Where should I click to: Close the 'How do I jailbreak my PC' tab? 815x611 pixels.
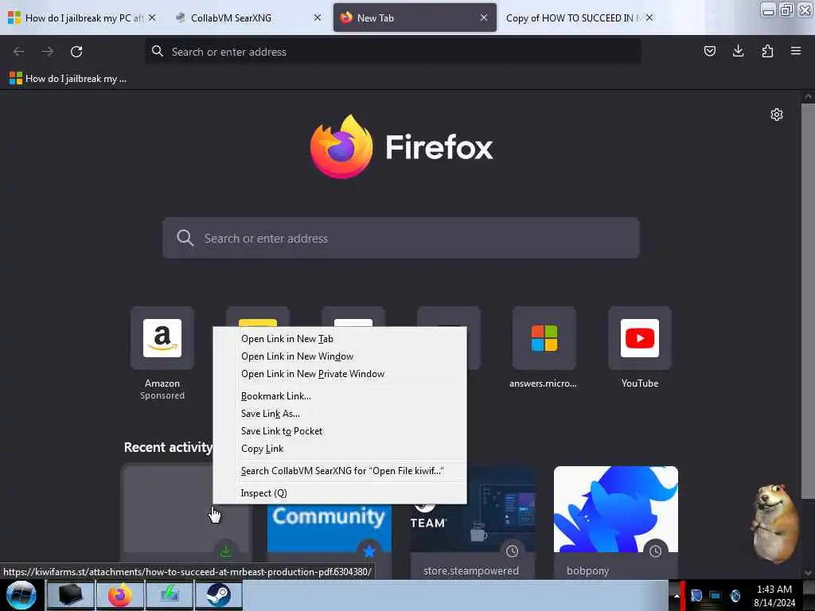[x=152, y=18]
